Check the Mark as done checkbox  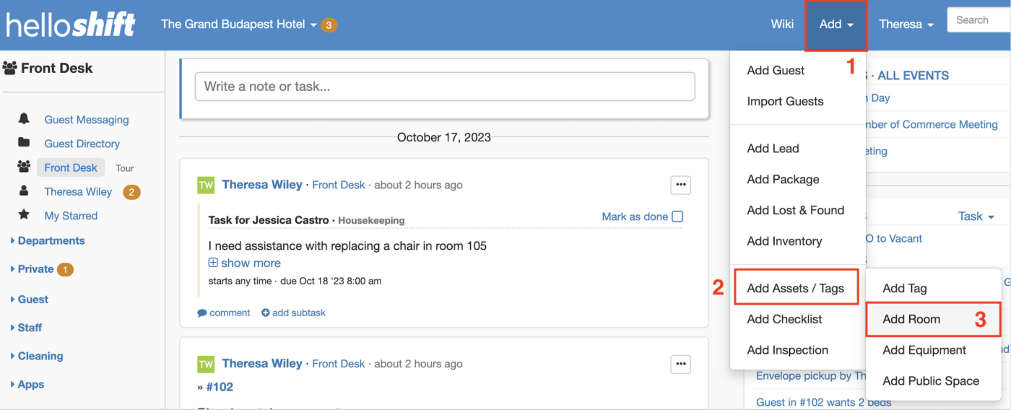[x=677, y=217]
